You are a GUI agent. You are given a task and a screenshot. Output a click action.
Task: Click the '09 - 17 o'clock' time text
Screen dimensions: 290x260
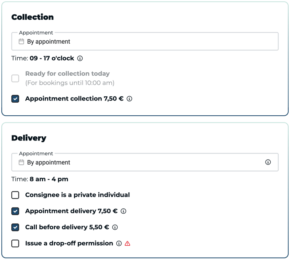coord(52,58)
